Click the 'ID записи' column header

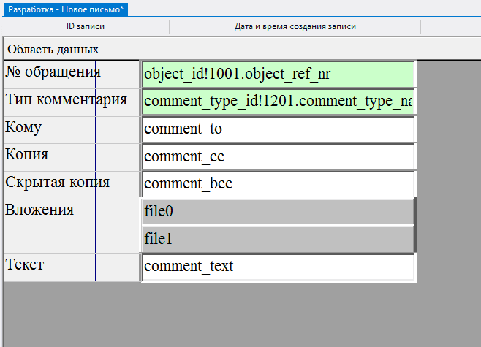pyautogui.click(x=86, y=26)
